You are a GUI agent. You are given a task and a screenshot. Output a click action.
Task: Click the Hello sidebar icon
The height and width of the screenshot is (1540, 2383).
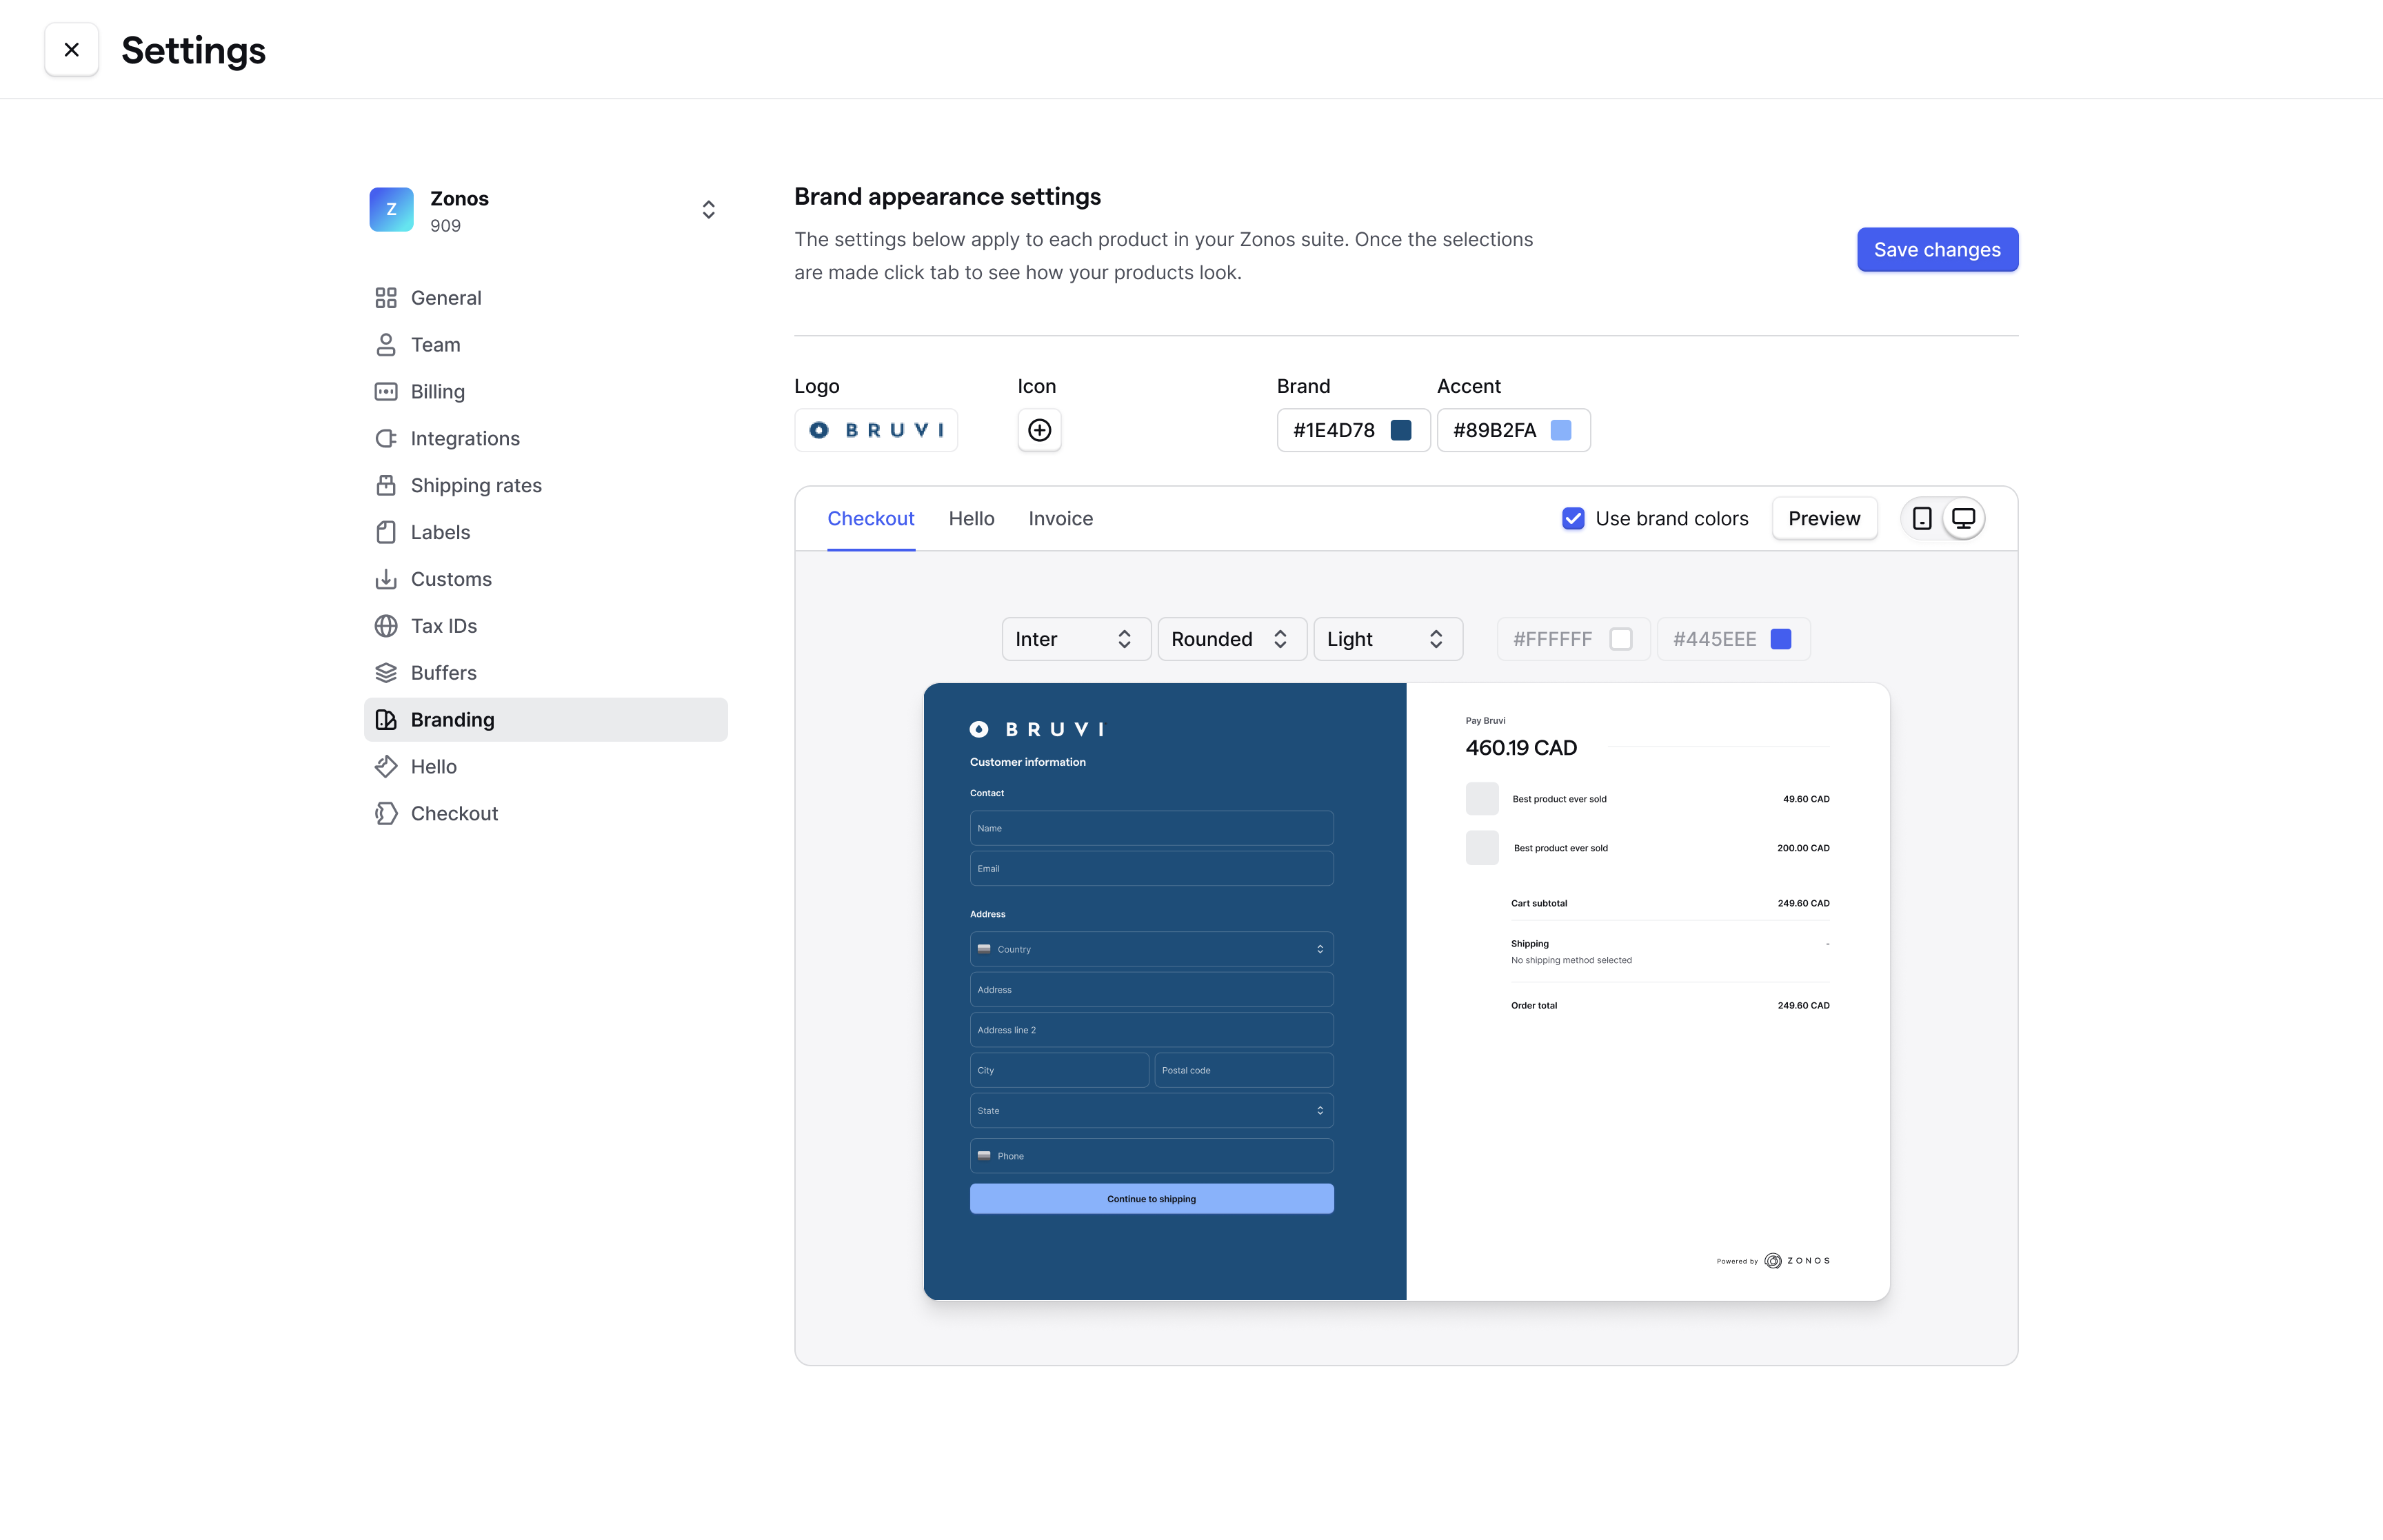pyautogui.click(x=384, y=766)
